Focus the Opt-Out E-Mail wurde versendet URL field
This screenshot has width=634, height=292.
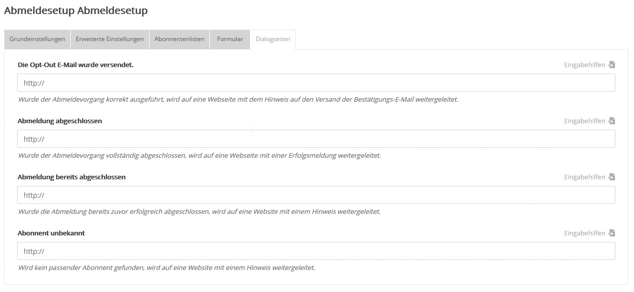(x=316, y=83)
